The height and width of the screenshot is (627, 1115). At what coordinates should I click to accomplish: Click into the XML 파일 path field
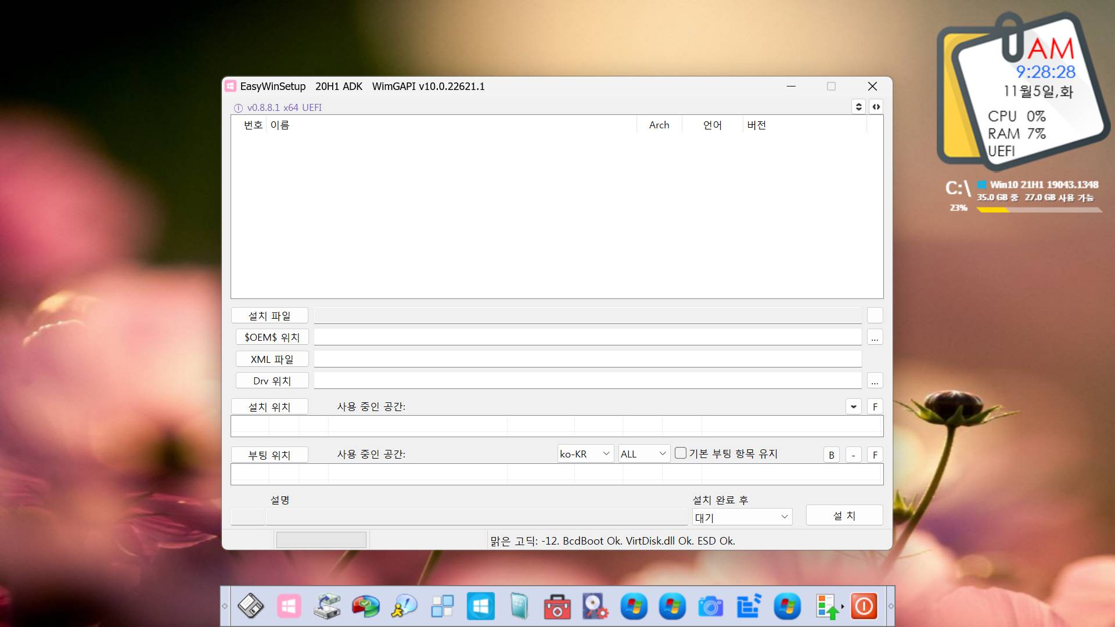coord(588,359)
